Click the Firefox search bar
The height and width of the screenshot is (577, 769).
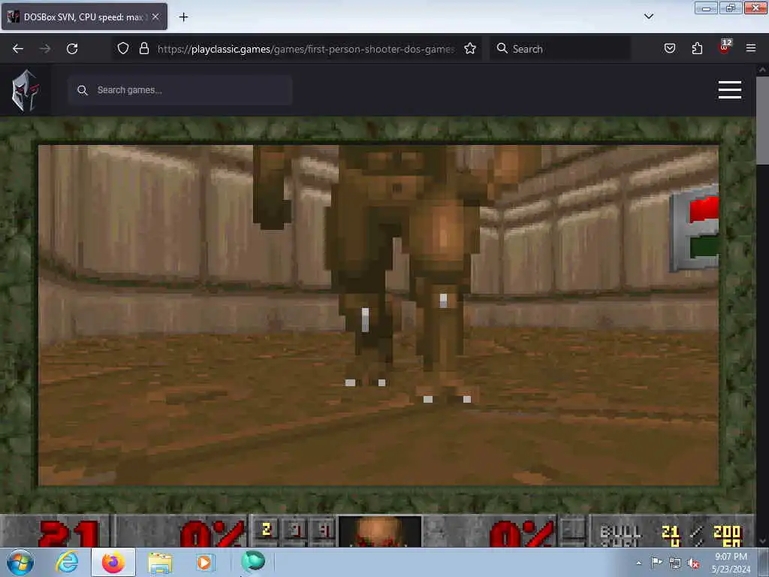(x=560, y=49)
